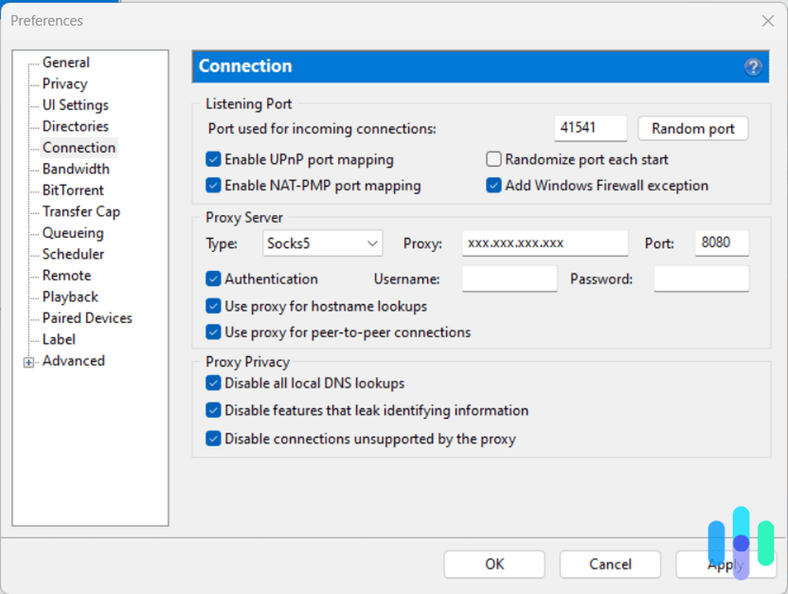Screen dimensions: 788x594
Task: Select Queueing in the sidebar
Action: pos(72,233)
